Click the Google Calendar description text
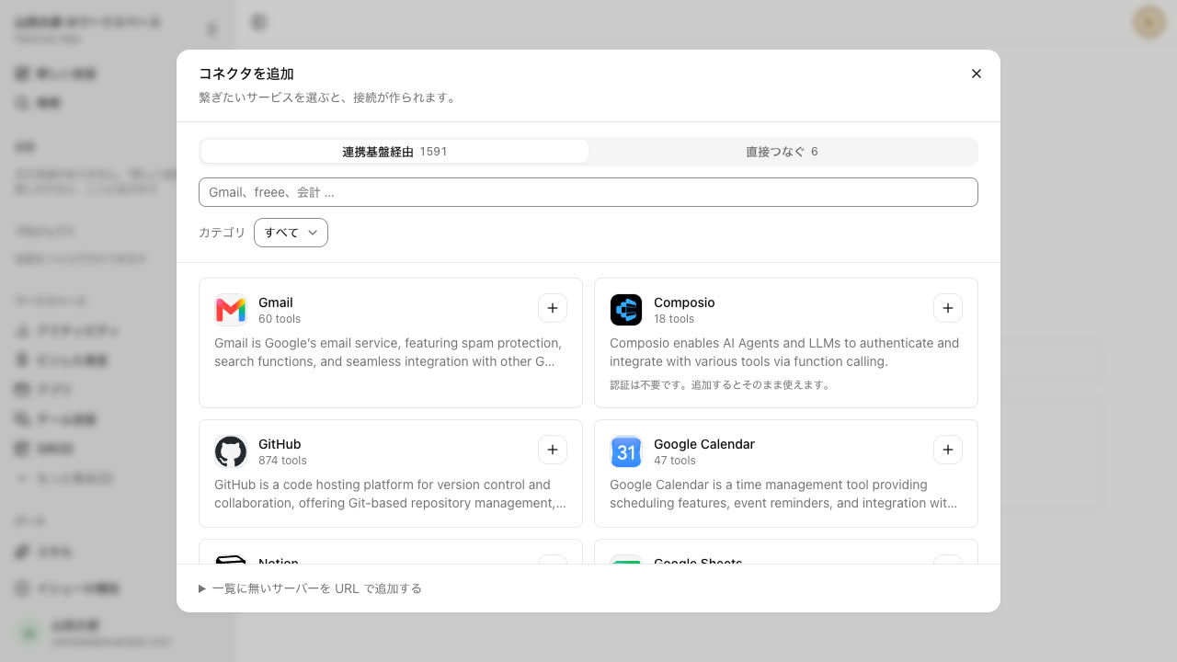This screenshot has width=1177, height=662. (x=783, y=494)
